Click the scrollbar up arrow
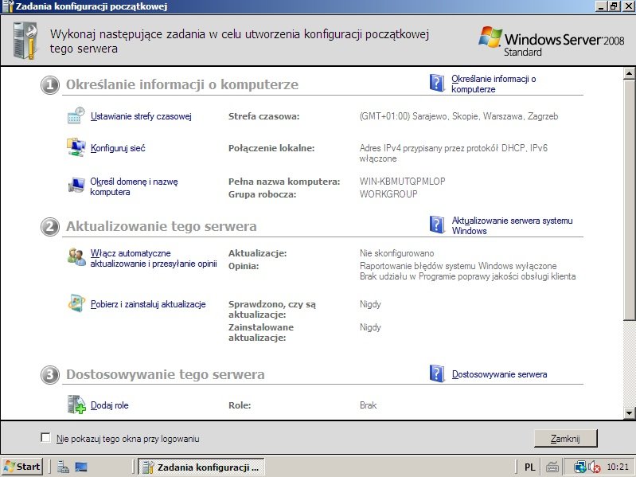This screenshot has height=477, width=636. 629,73
